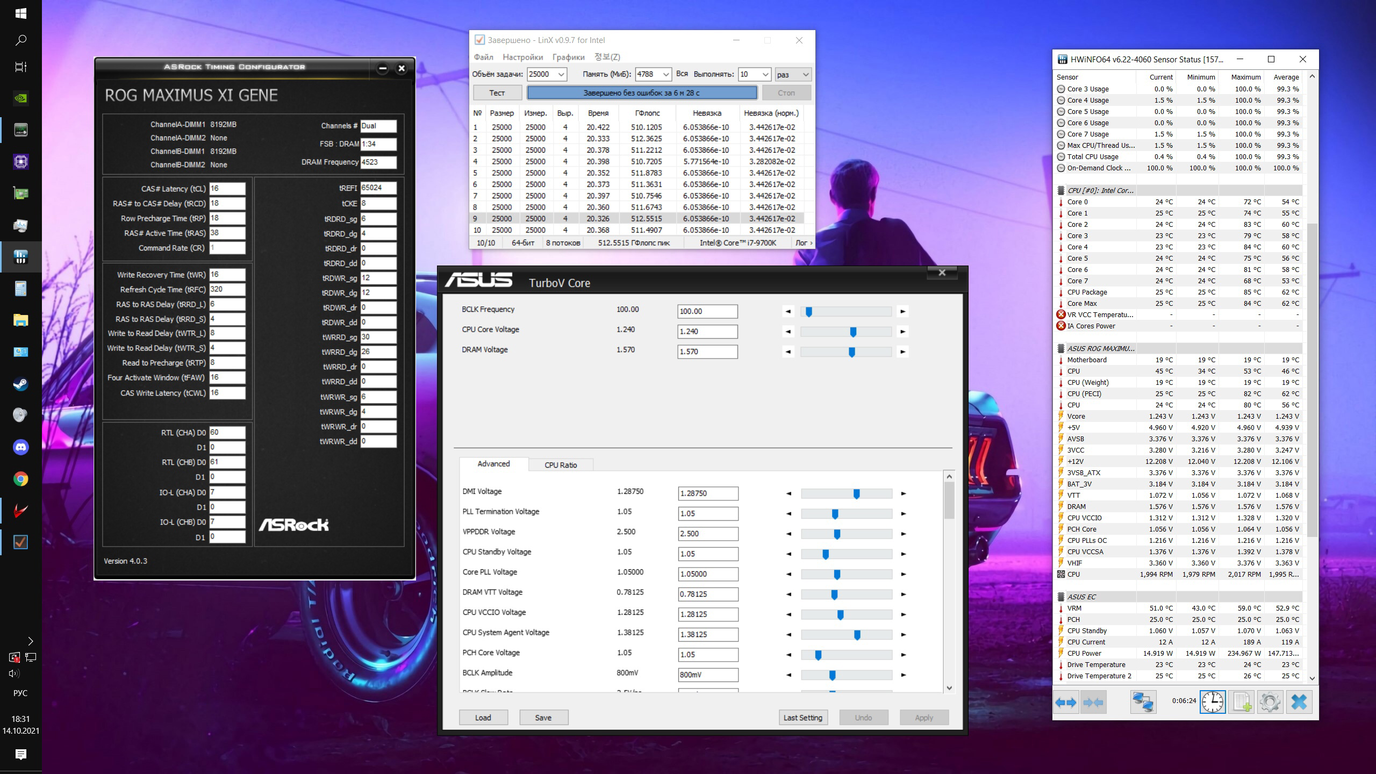The image size is (1376, 774).
Task: Click HWiNFO start logging sheet icon
Action: [x=1242, y=702]
